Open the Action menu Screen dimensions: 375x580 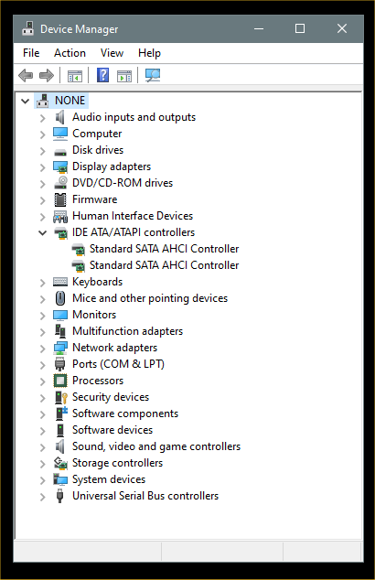[x=70, y=53]
